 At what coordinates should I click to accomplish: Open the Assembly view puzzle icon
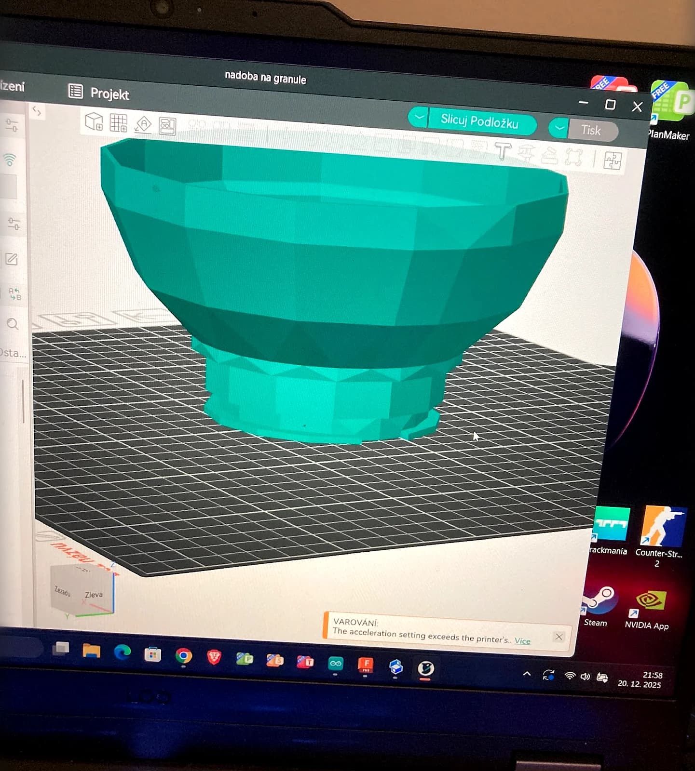tap(612, 160)
